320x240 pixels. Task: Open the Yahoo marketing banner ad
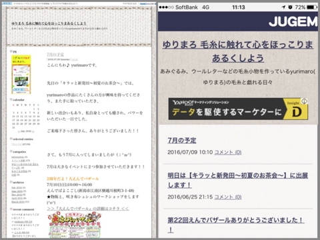click(238, 109)
